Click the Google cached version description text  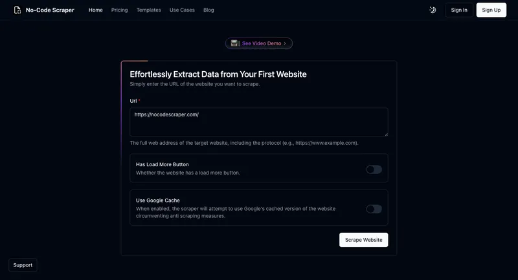[236, 212]
